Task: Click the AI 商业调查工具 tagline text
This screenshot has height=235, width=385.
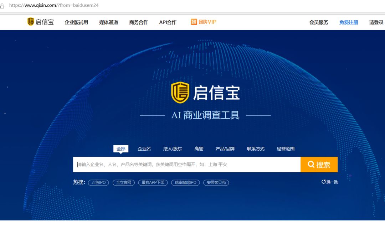Action: coord(205,115)
